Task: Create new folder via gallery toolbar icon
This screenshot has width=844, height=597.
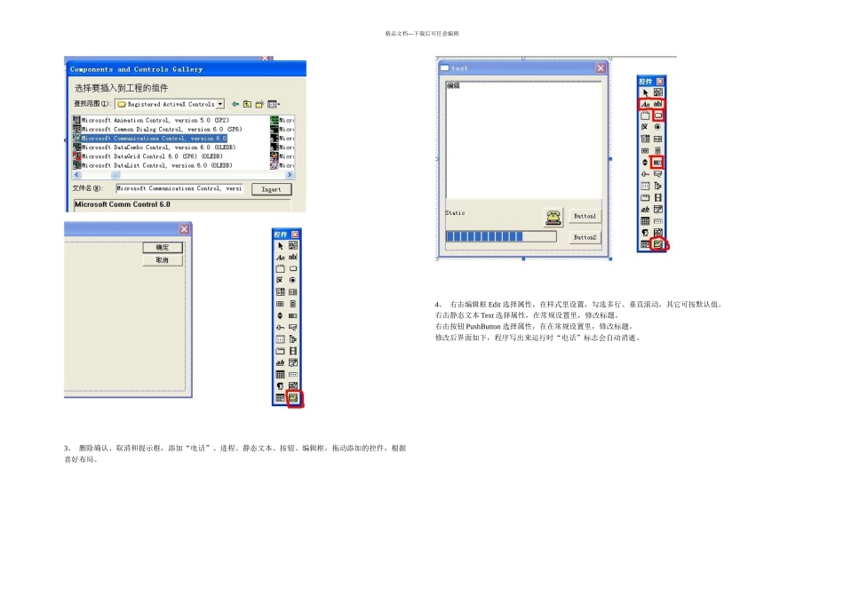Action: (260, 104)
